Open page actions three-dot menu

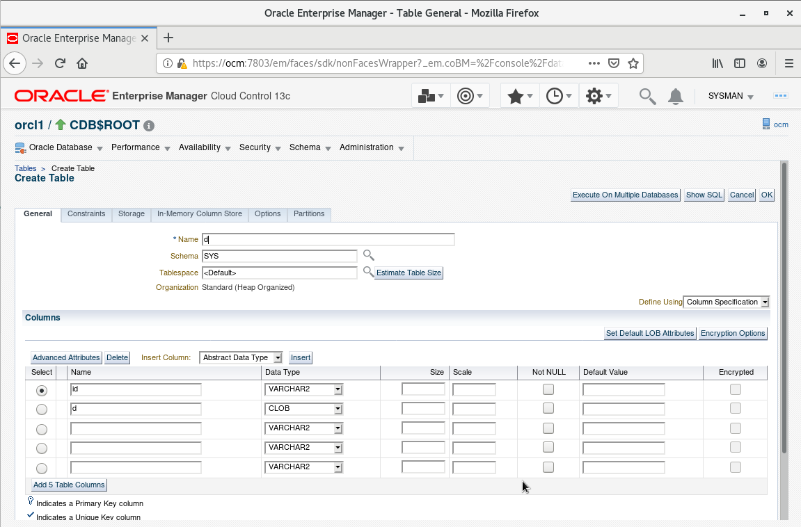[x=594, y=63]
